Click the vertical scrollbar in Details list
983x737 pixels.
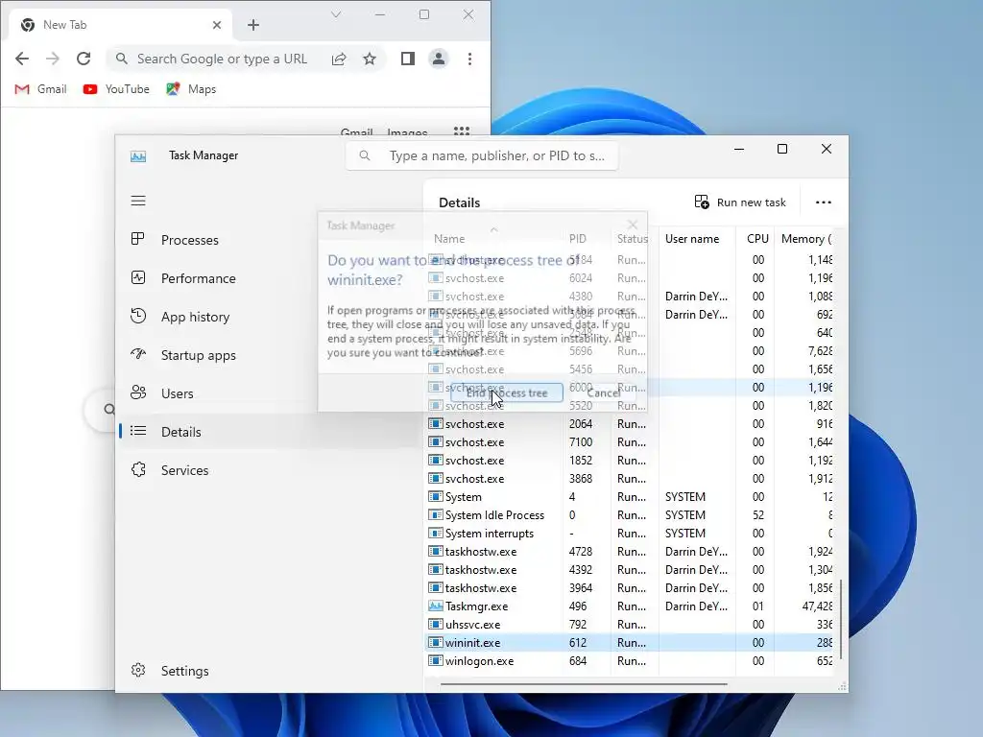pos(841,619)
